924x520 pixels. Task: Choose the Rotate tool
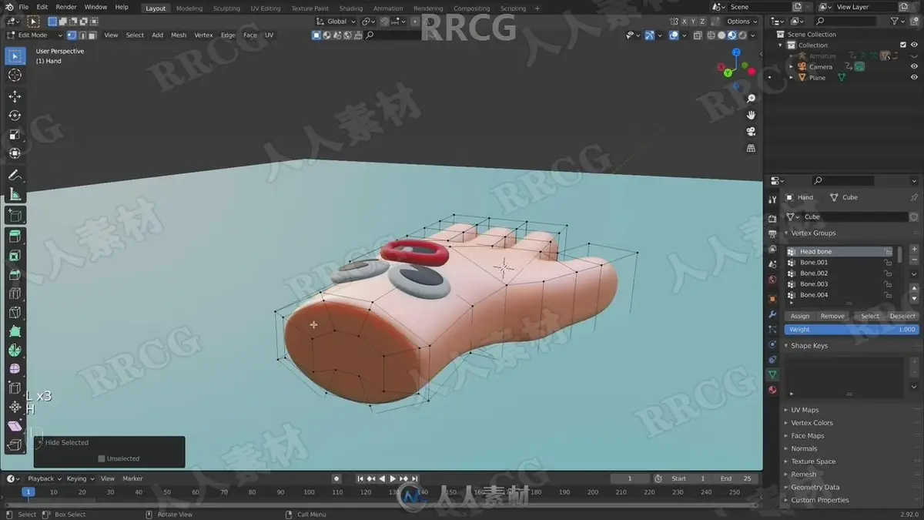pos(15,116)
